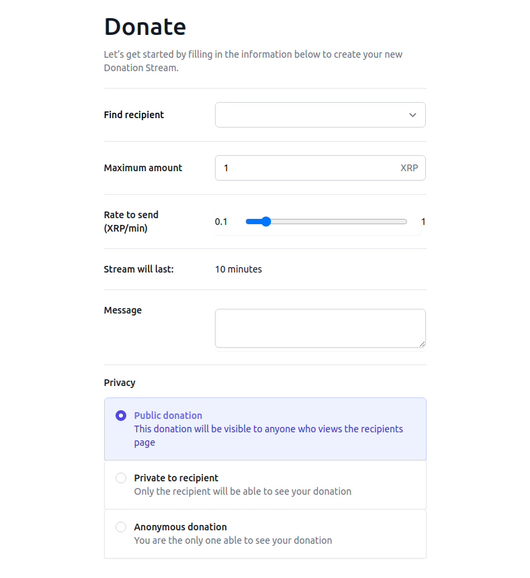The height and width of the screenshot is (578, 530).
Task: Click inside the Message text area
Action: pyautogui.click(x=319, y=328)
